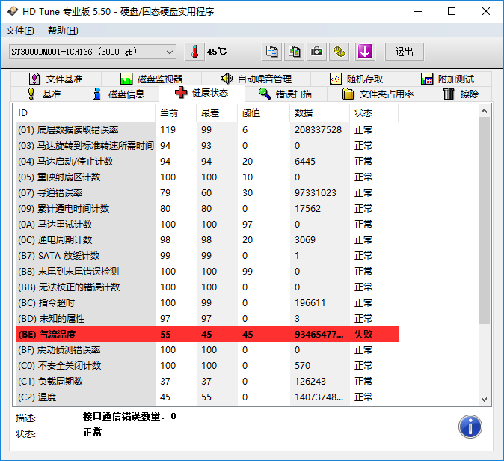Switch to the 随机存取 tab
The height and width of the screenshot is (461, 504).
[x=356, y=79]
